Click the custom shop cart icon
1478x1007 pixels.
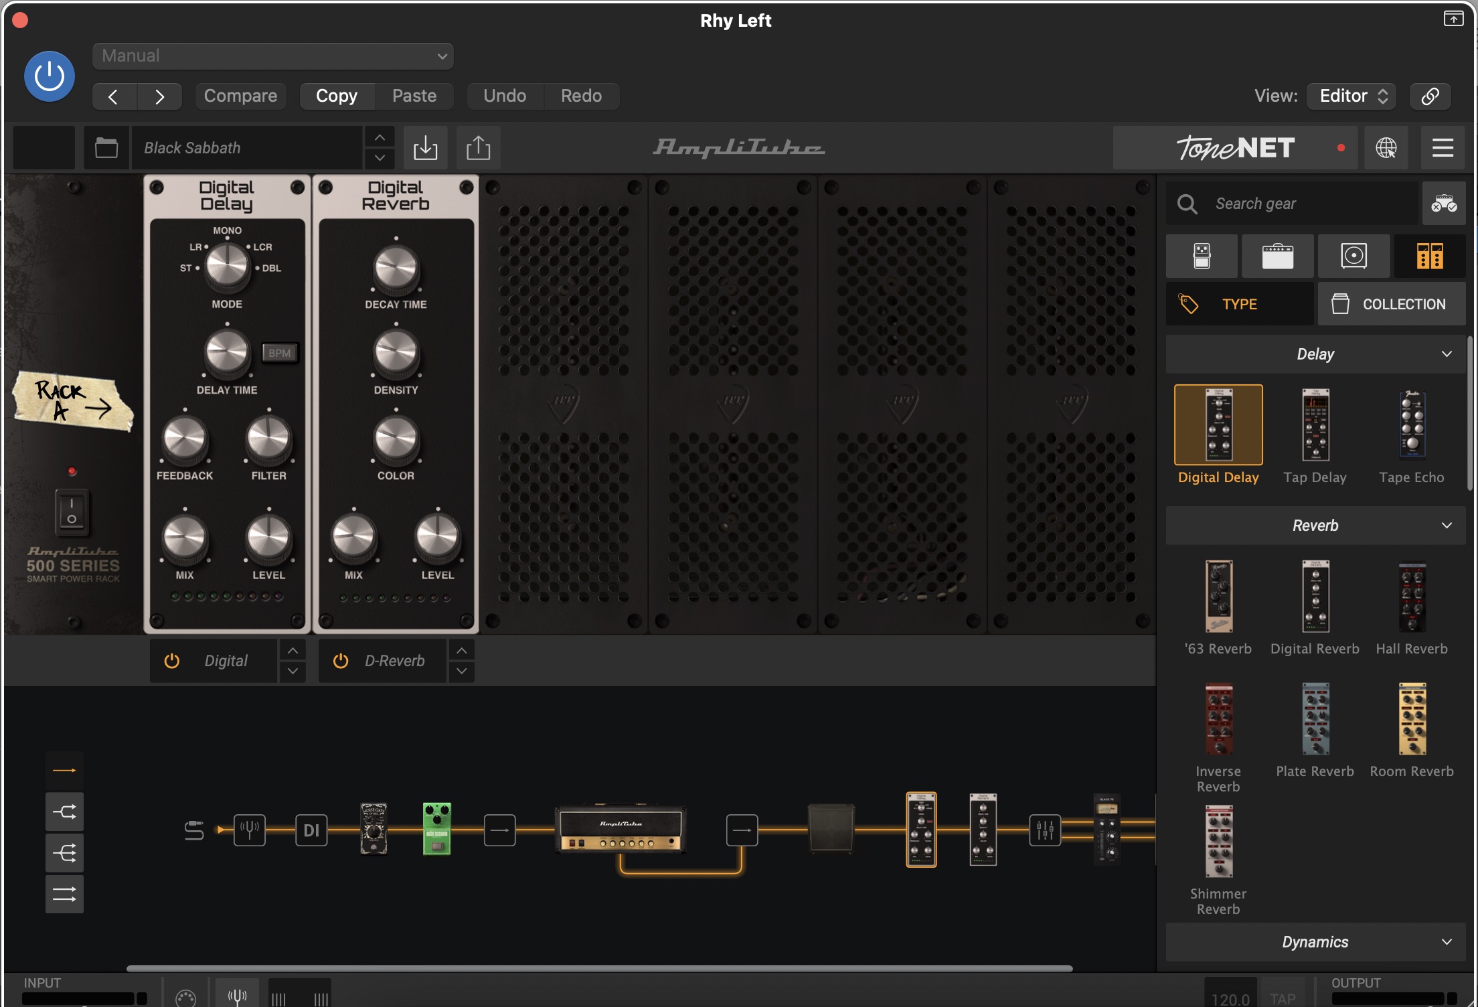[1444, 204]
